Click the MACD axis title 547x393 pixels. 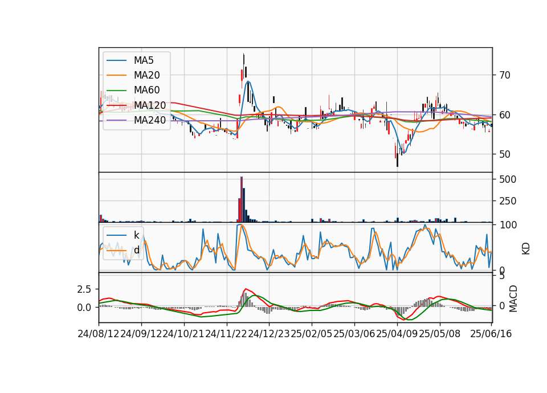[x=513, y=299]
